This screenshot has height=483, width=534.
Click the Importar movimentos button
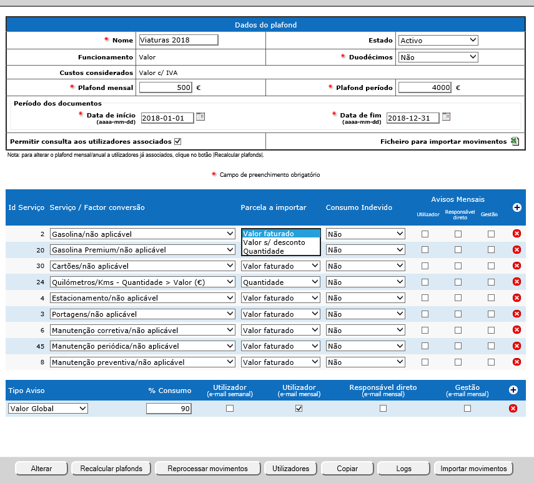point(473,469)
